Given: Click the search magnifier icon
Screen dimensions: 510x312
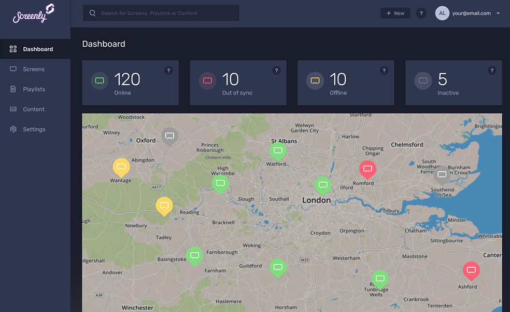Looking at the screenshot, I should point(92,12).
